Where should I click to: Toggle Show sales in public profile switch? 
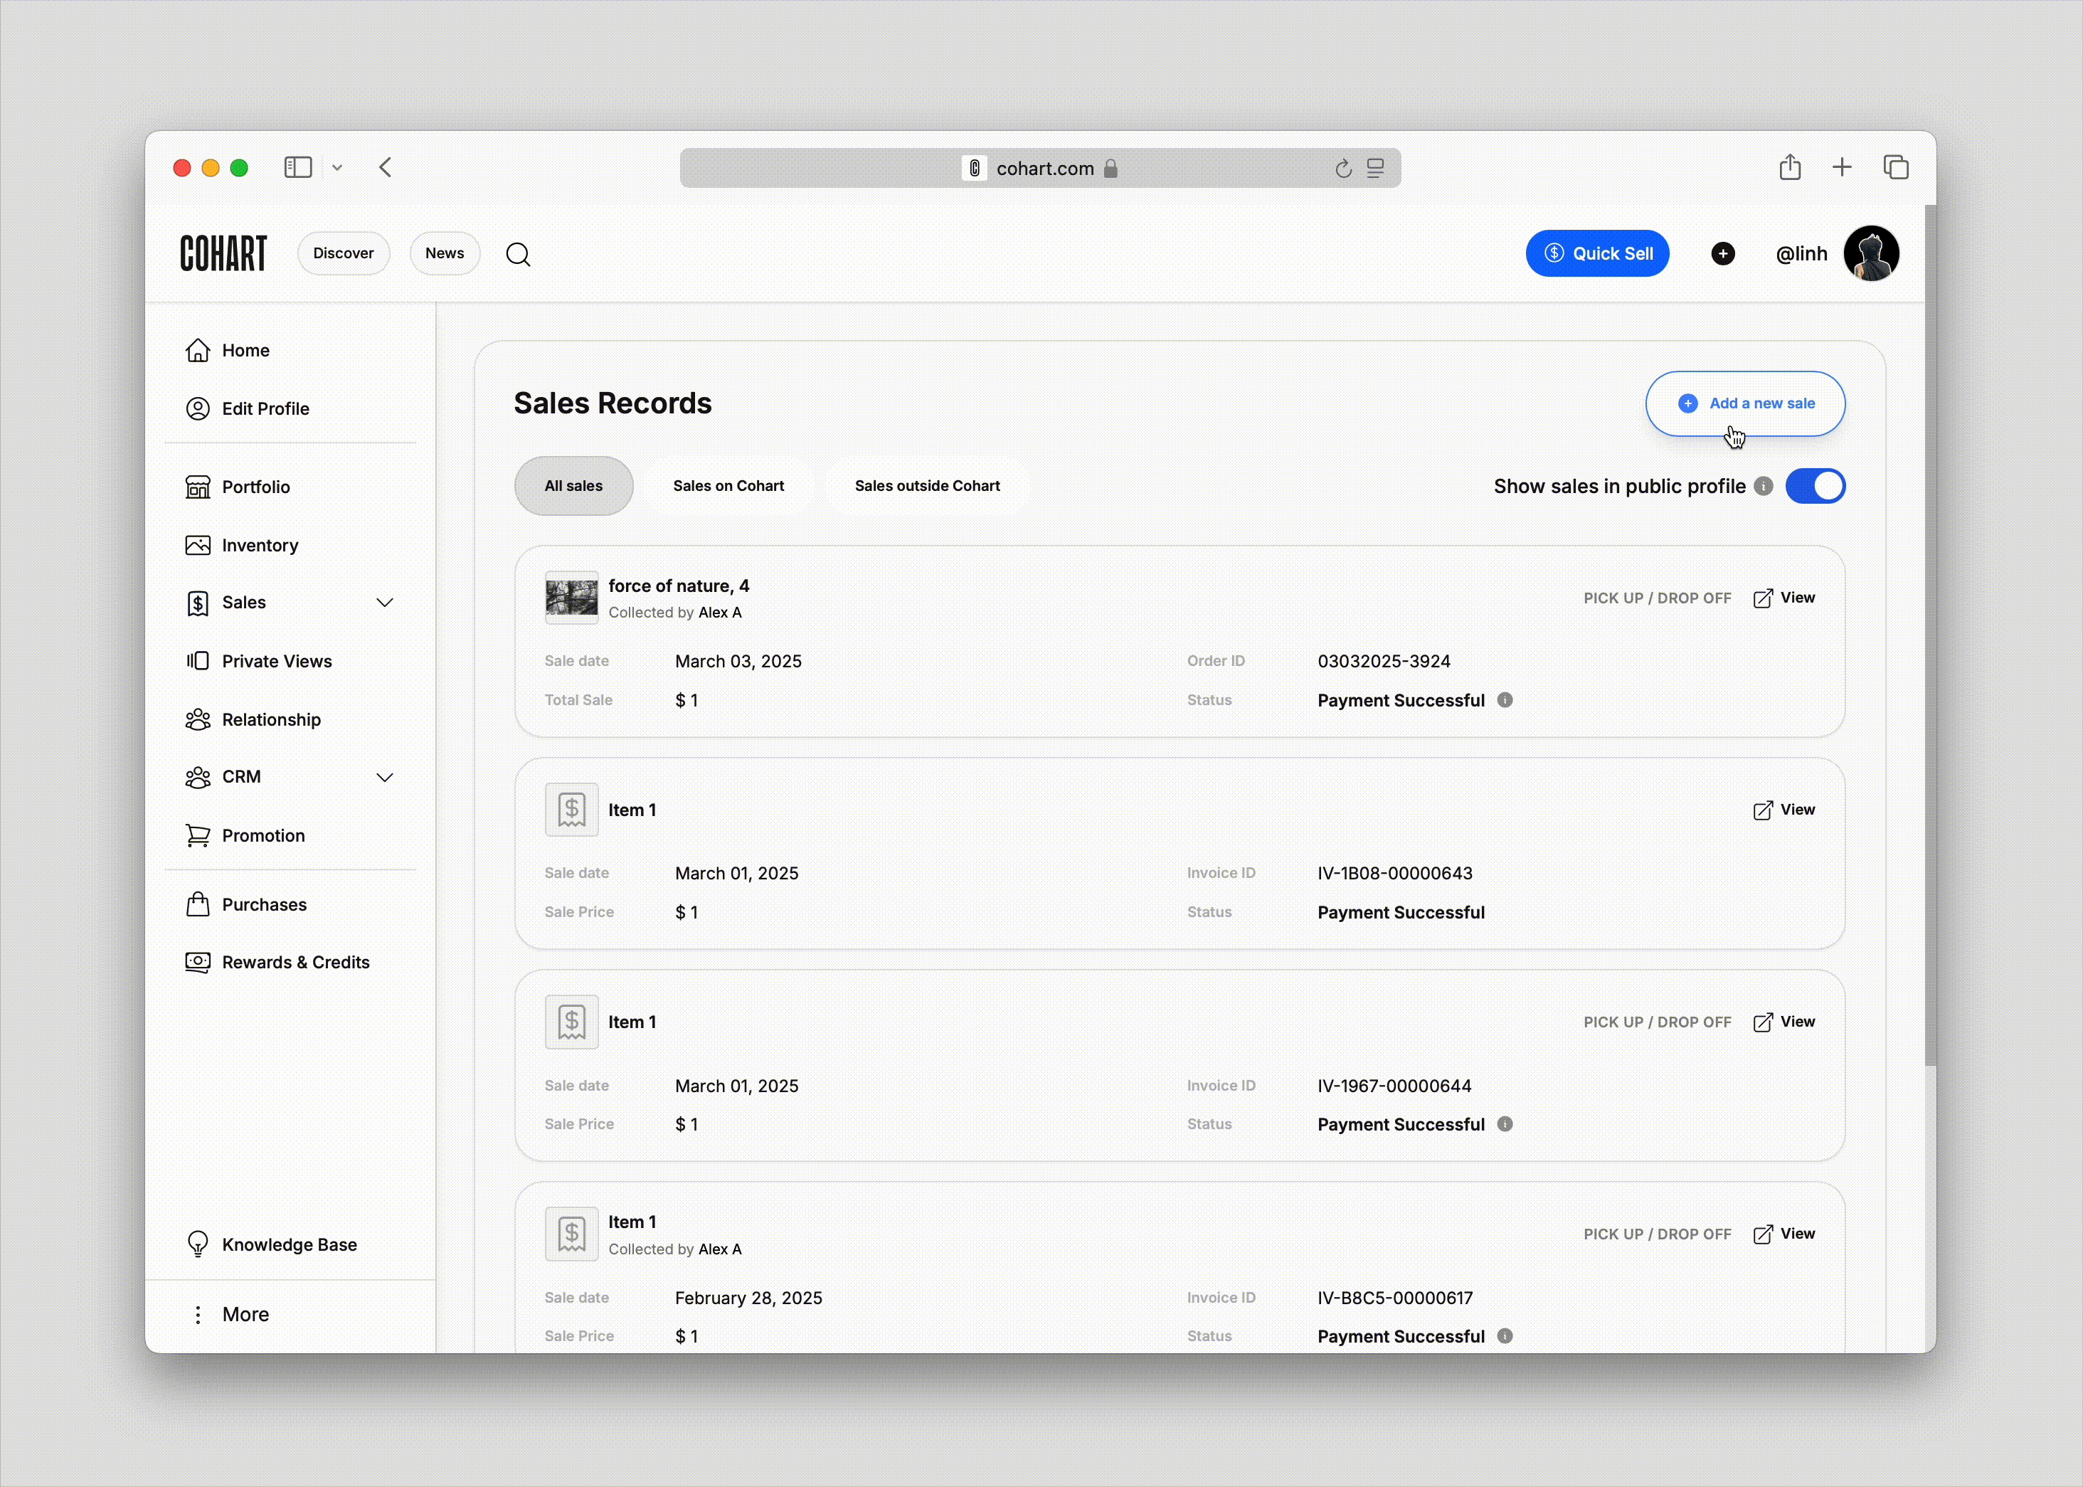point(1815,486)
